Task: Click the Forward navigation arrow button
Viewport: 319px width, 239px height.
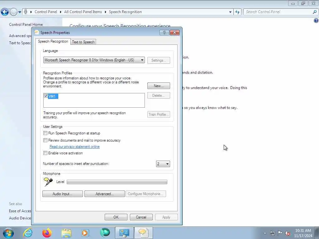Action: [x=13, y=12]
